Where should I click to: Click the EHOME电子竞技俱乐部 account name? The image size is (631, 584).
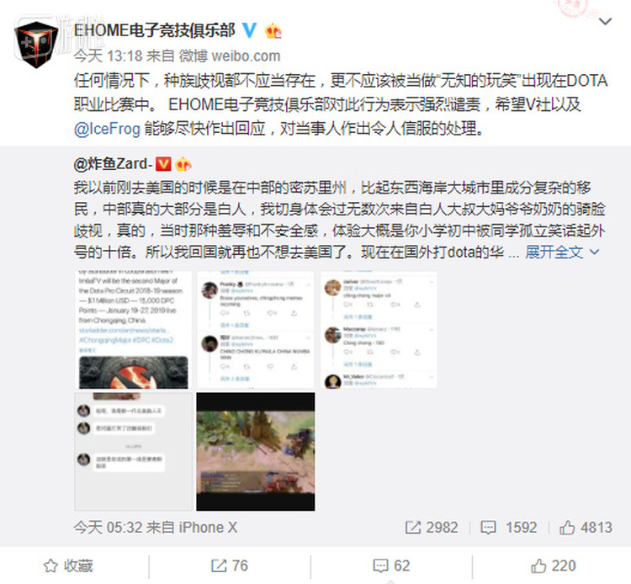[155, 30]
